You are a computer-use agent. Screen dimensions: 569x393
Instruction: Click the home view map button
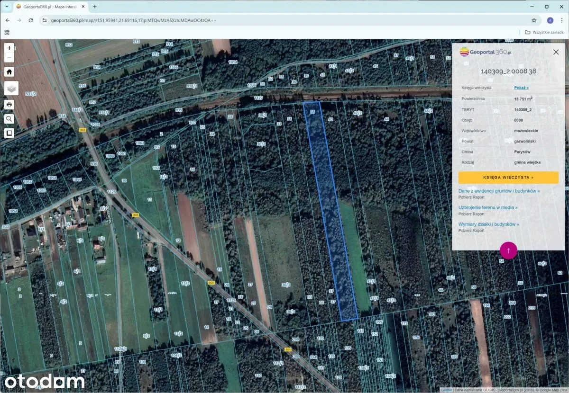click(9, 71)
